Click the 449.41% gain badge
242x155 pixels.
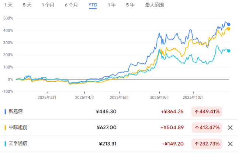pos(207,112)
